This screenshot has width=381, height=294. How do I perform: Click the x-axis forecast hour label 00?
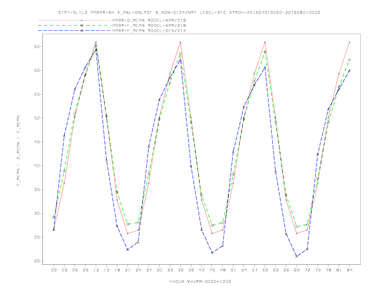tap(54, 270)
